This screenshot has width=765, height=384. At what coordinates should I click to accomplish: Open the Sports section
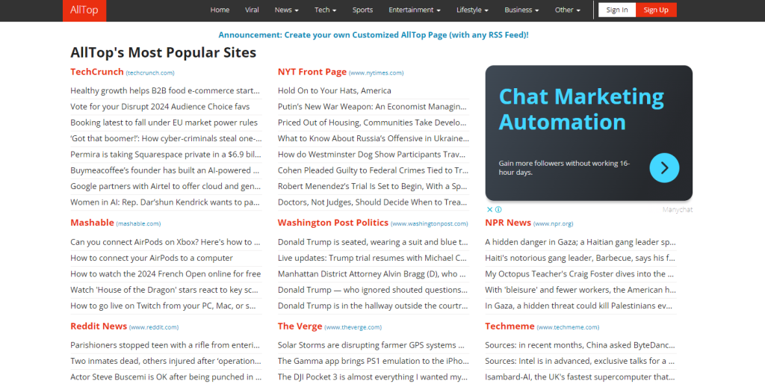point(362,10)
